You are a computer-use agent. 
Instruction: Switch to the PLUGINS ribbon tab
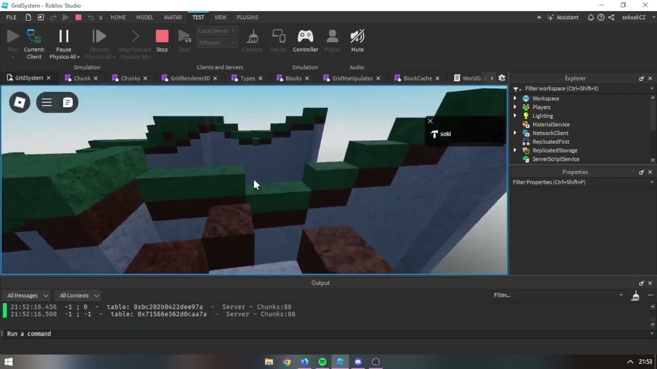[x=247, y=17]
